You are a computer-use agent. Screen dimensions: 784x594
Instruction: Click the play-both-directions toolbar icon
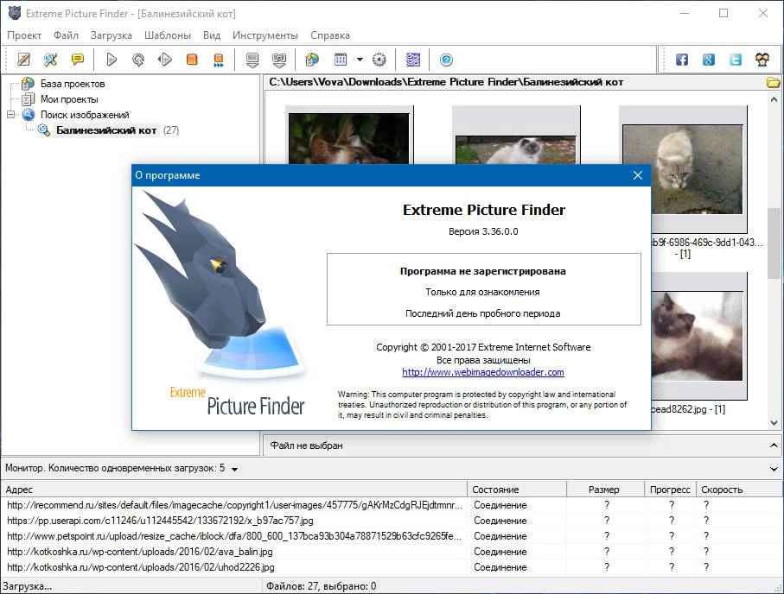click(165, 60)
